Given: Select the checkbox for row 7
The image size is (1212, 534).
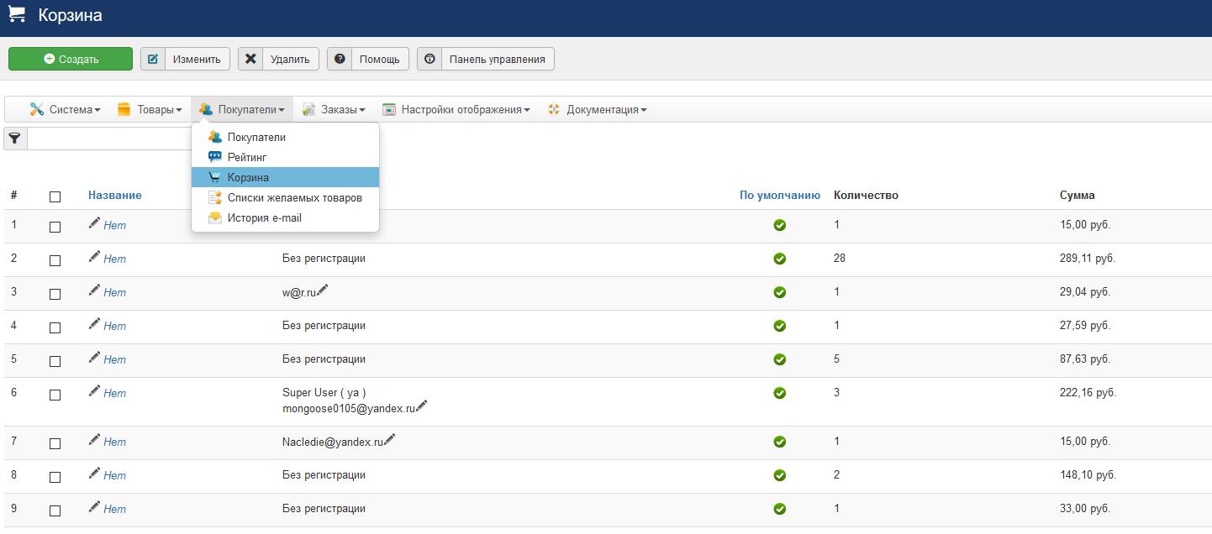Looking at the screenshot, I should pos(55,443).
